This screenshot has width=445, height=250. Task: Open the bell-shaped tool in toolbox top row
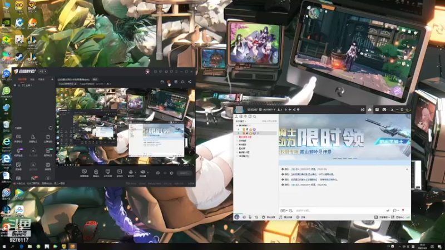[x=33, y=138]
